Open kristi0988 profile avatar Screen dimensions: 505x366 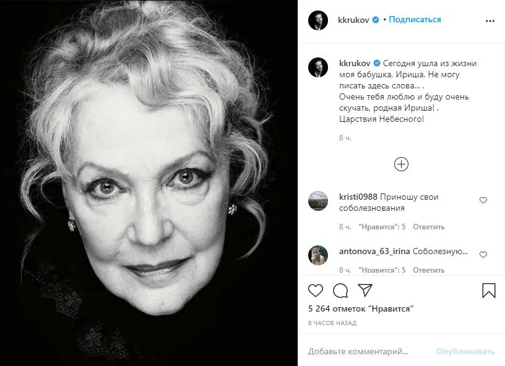[318, 201]
